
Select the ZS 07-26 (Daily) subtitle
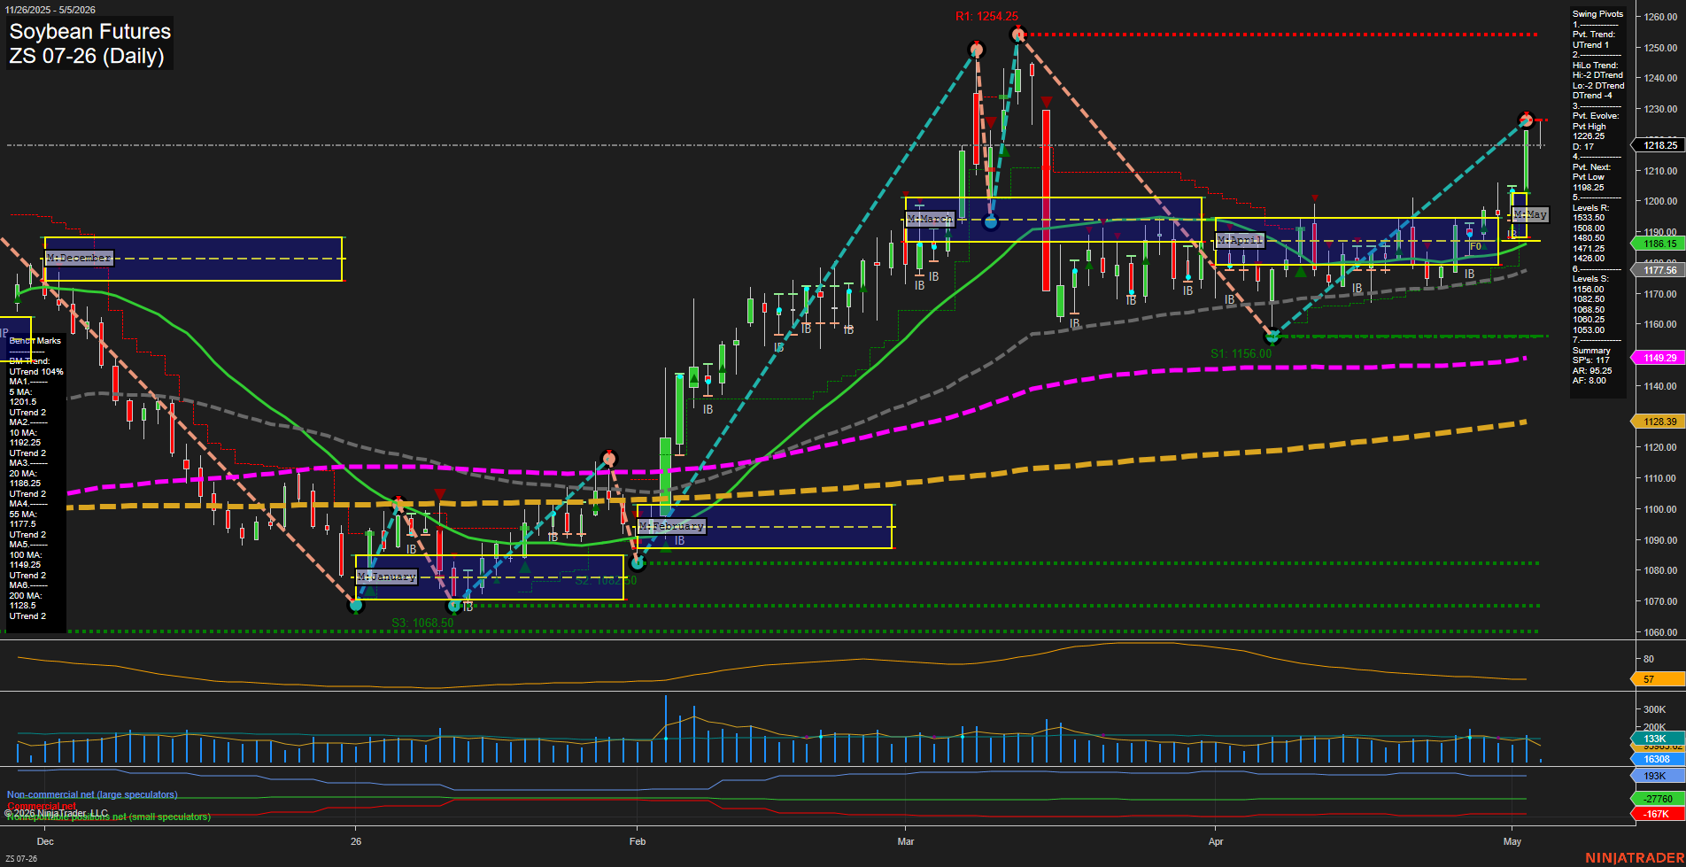pos(86,56)
